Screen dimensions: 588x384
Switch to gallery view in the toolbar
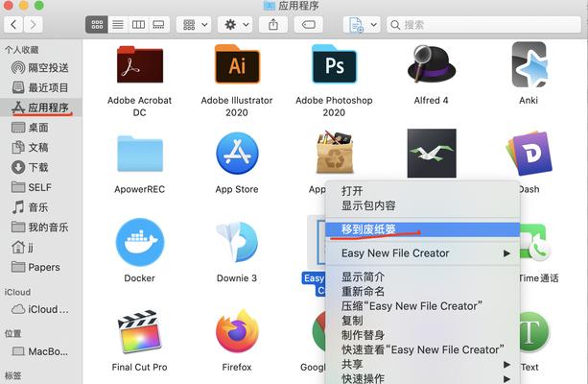coord(158,25)
